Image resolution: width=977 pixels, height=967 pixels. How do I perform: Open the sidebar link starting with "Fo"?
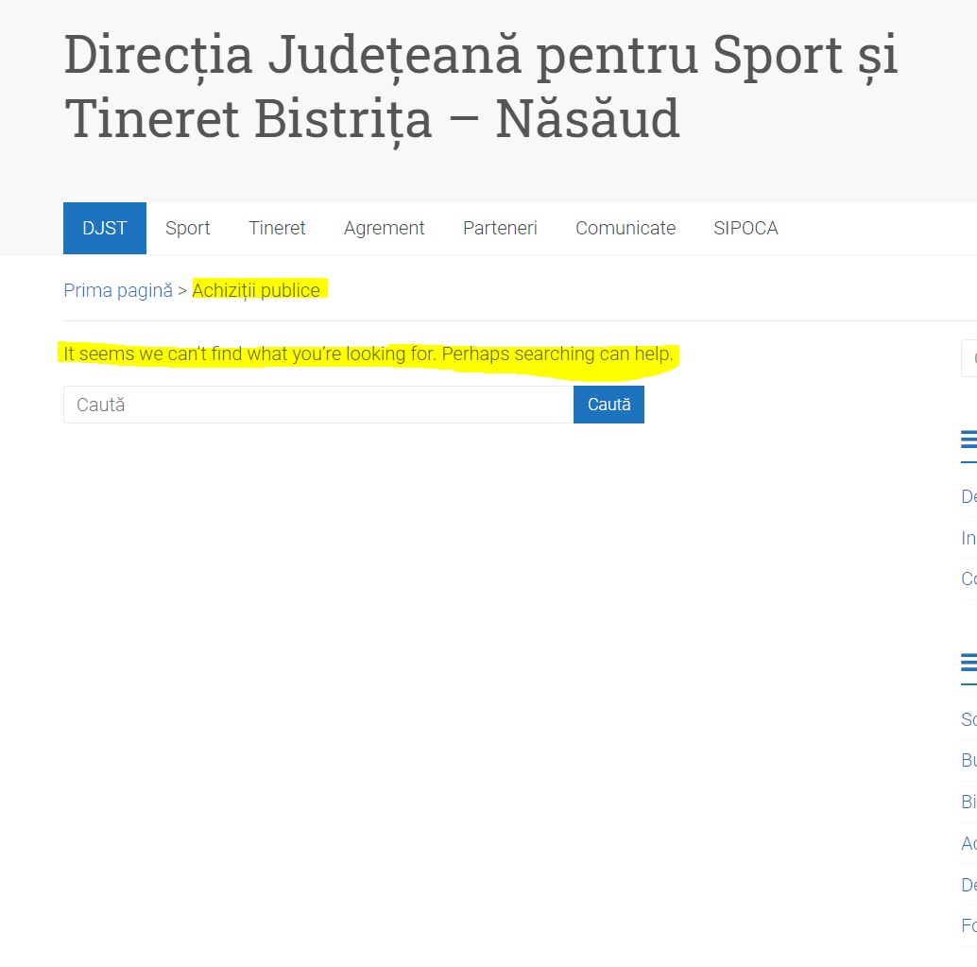(968, 925)
